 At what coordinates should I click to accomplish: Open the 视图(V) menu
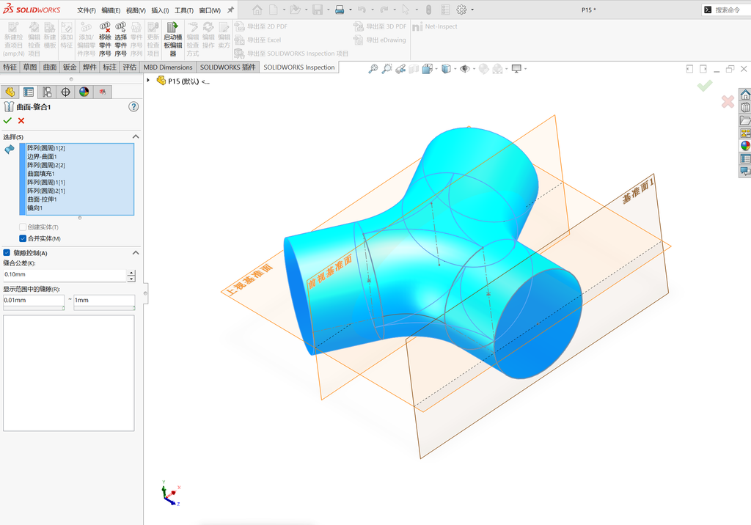[x=136, y=10]
